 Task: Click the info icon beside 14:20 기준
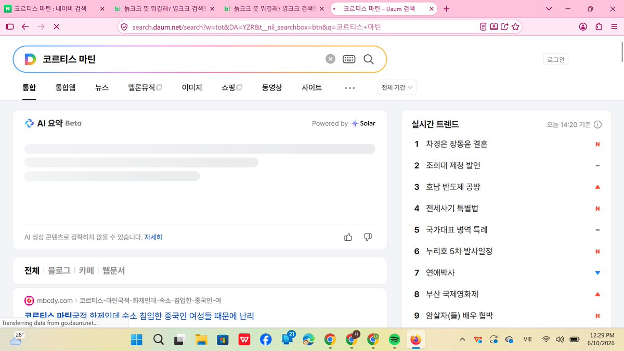pos(598,125)
